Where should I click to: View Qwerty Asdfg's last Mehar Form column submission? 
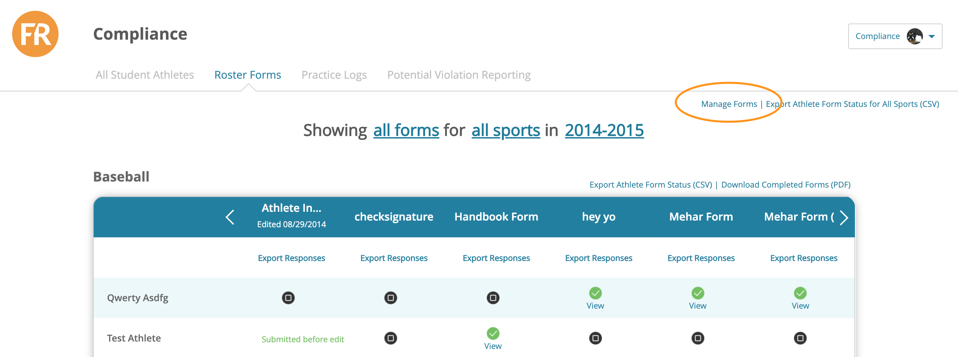800,306
